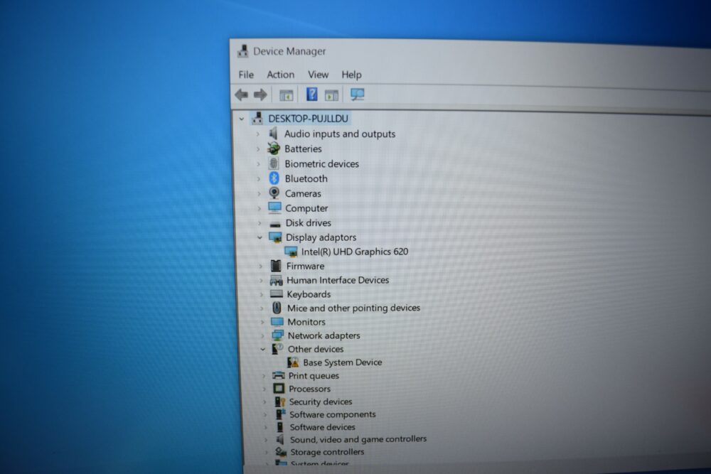
Task: Click the Forward arrow toolbar button
Action: (x=260, y=95)
